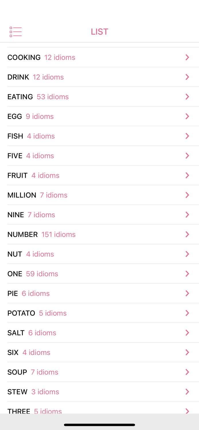Open the categories list icon
This screenshot has height=430, width=199.
[15, 32]
